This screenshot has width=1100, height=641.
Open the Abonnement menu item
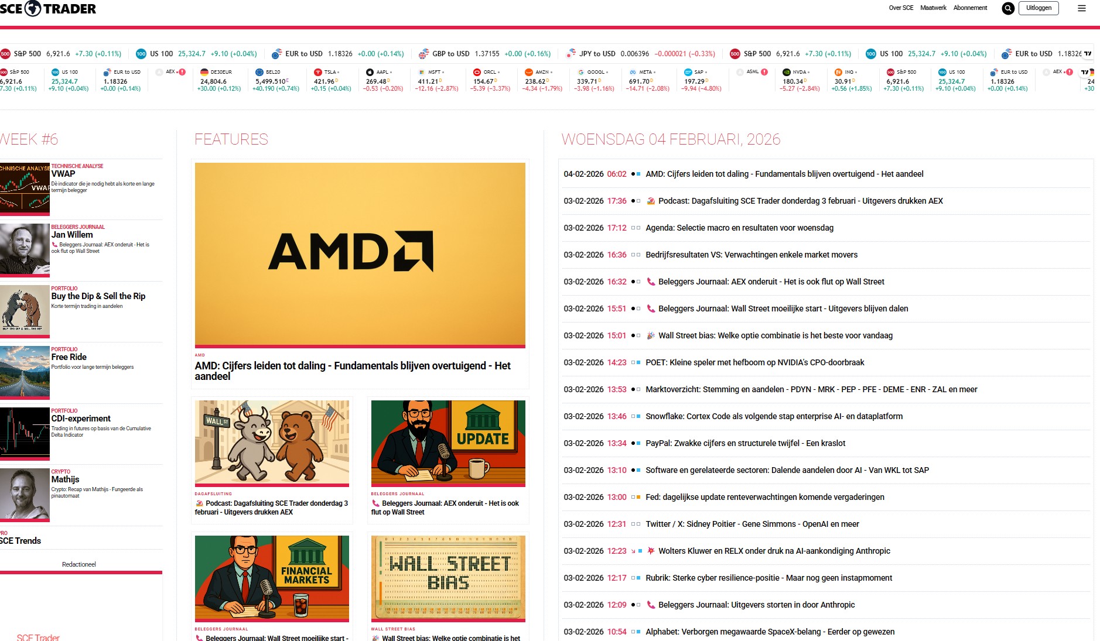(x=970, y=8)
